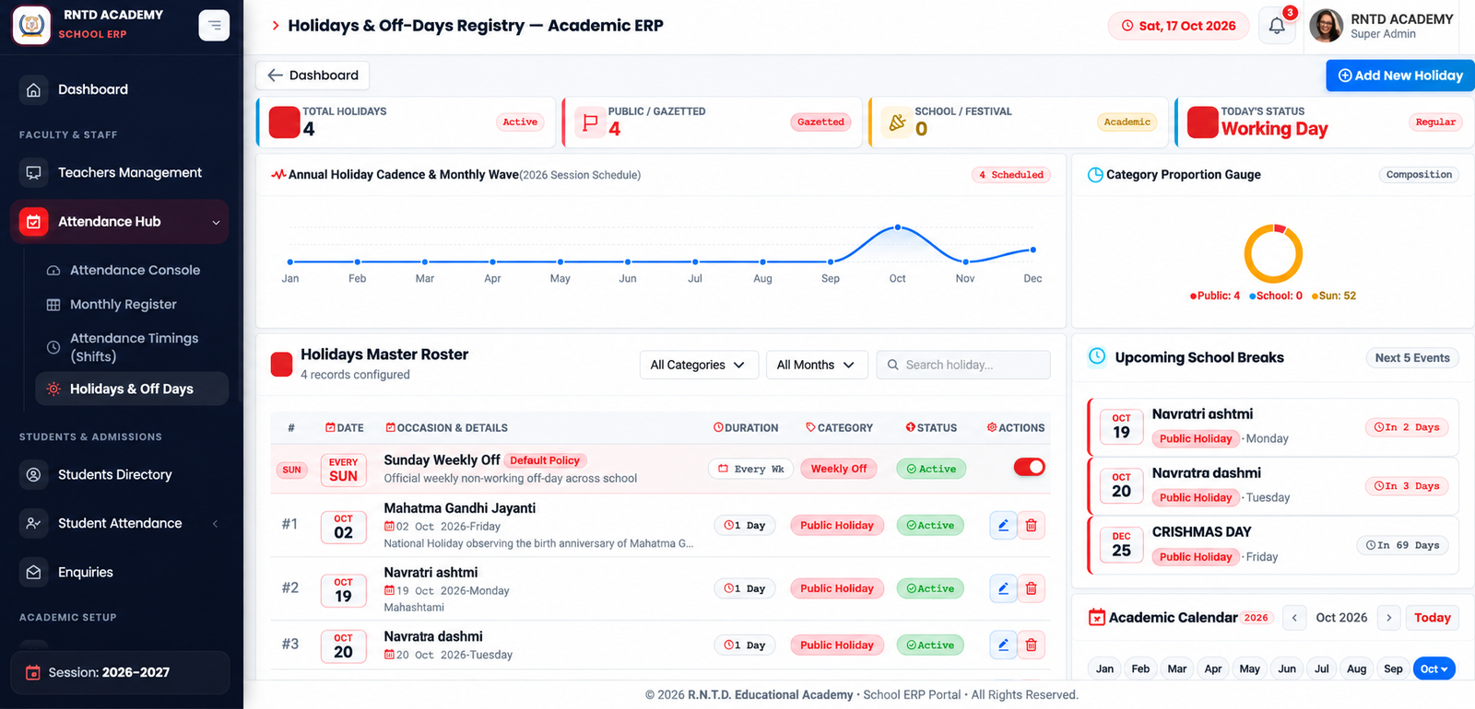Go back using Dashboard button

[x=313, y=76]
